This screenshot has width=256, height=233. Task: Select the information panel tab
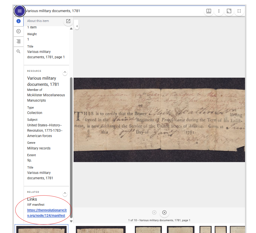[18, 21]
